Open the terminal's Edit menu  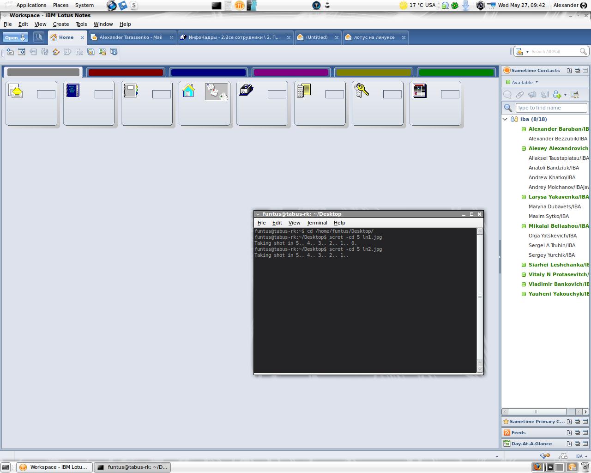point(277,223)
